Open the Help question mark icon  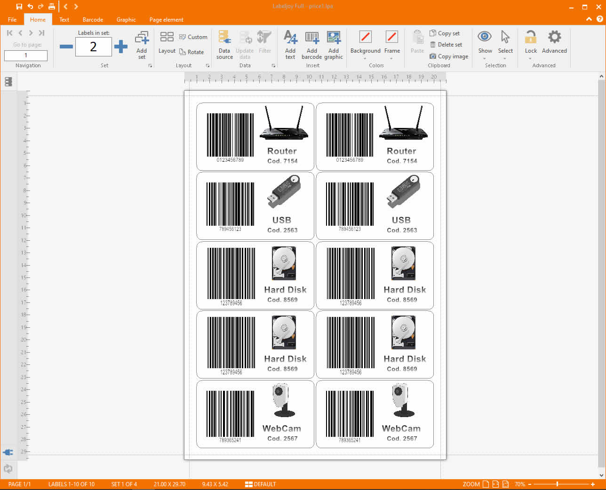[x=599, y=19]
